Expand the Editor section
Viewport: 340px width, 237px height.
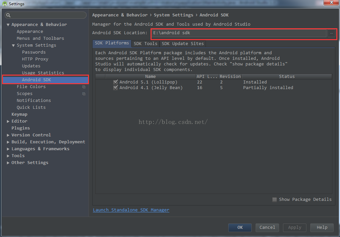(8, 121)
